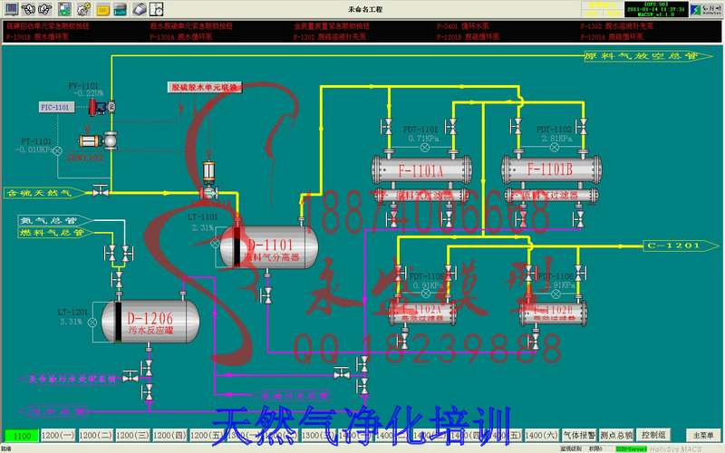Click the D-1206 black level indicator bar
This screenshot has width=725, height=453.
pos(119,323)
